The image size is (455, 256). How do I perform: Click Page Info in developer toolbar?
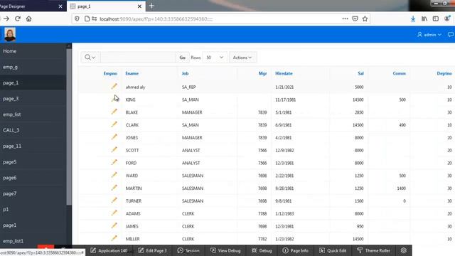point(296,250)
